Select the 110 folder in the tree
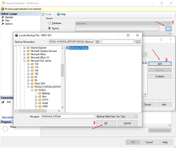This screenshot has width=176, height=148. [x=36, y=67]
